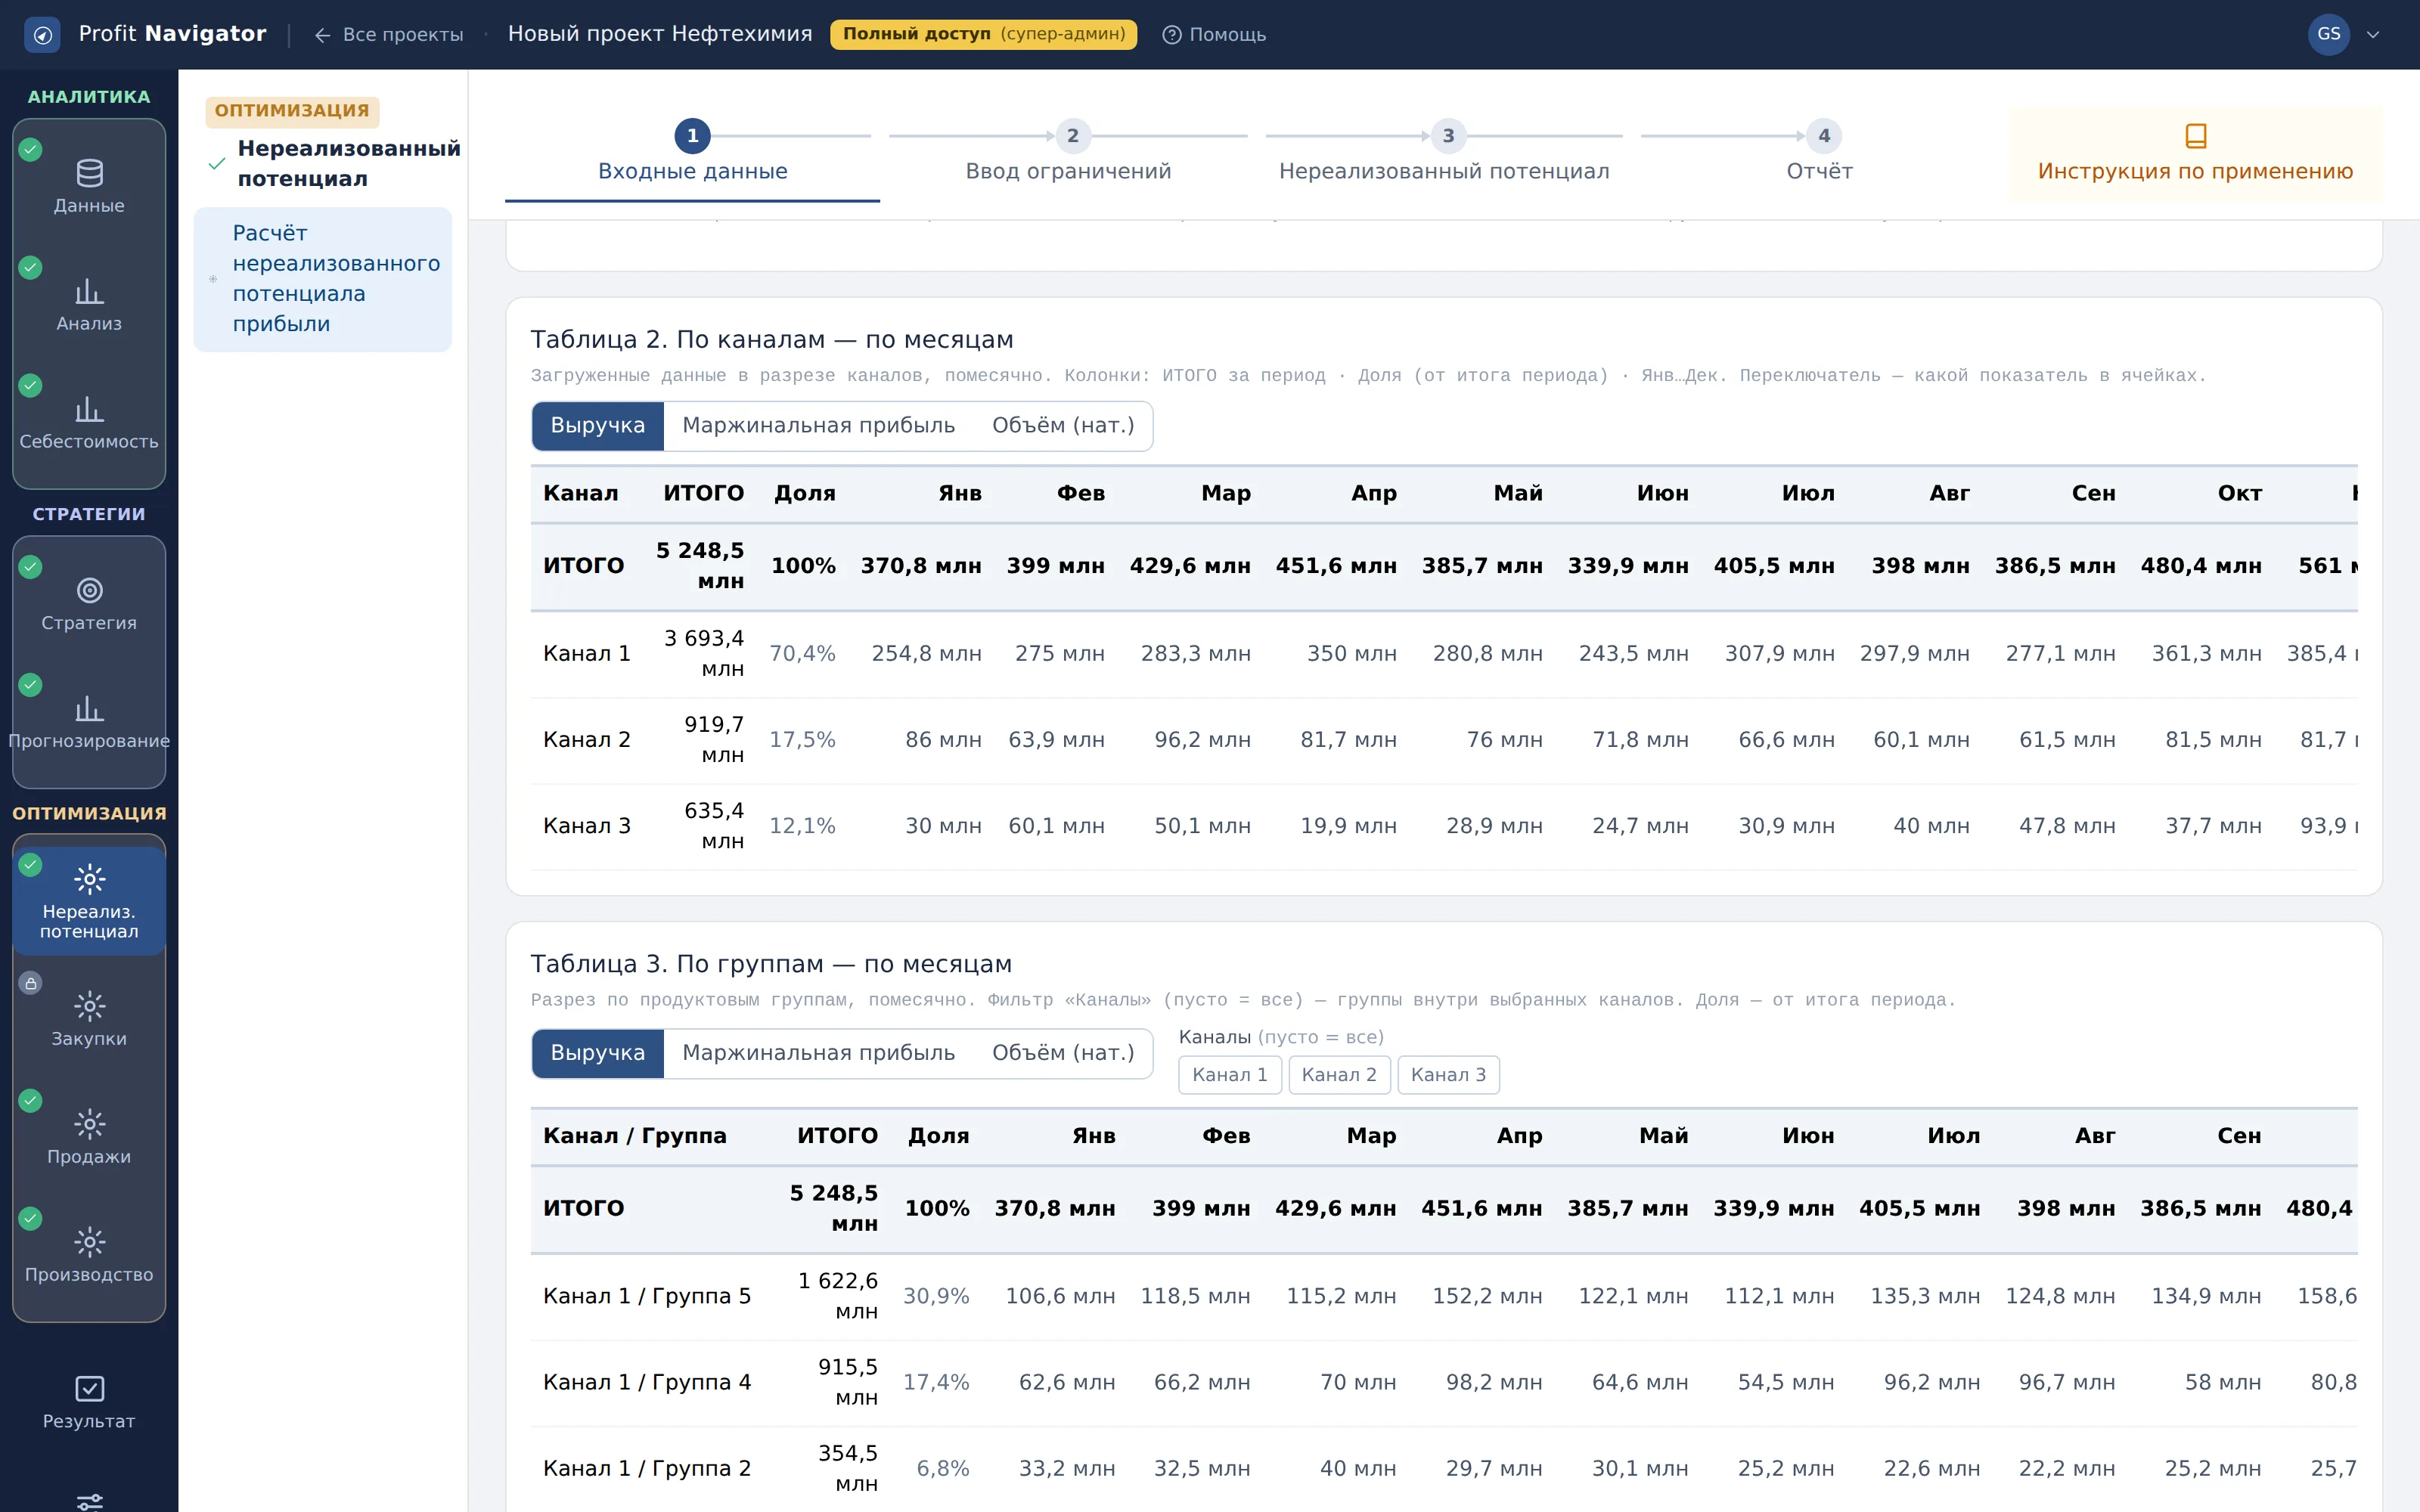Filter Table 3 by Канал 3 chip
2420x1512 pixels.
1448,1075
